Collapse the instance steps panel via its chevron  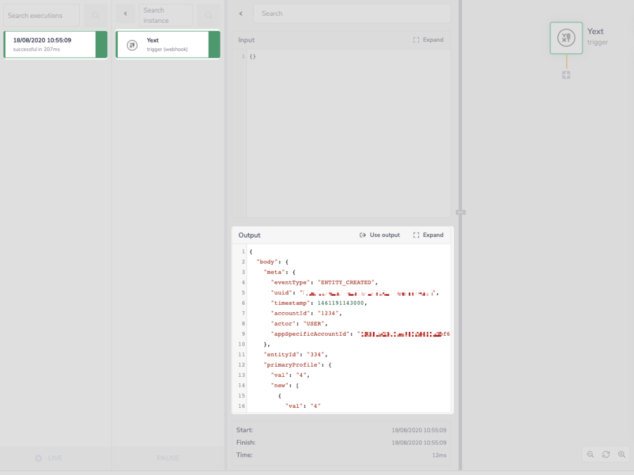point(125,13)
